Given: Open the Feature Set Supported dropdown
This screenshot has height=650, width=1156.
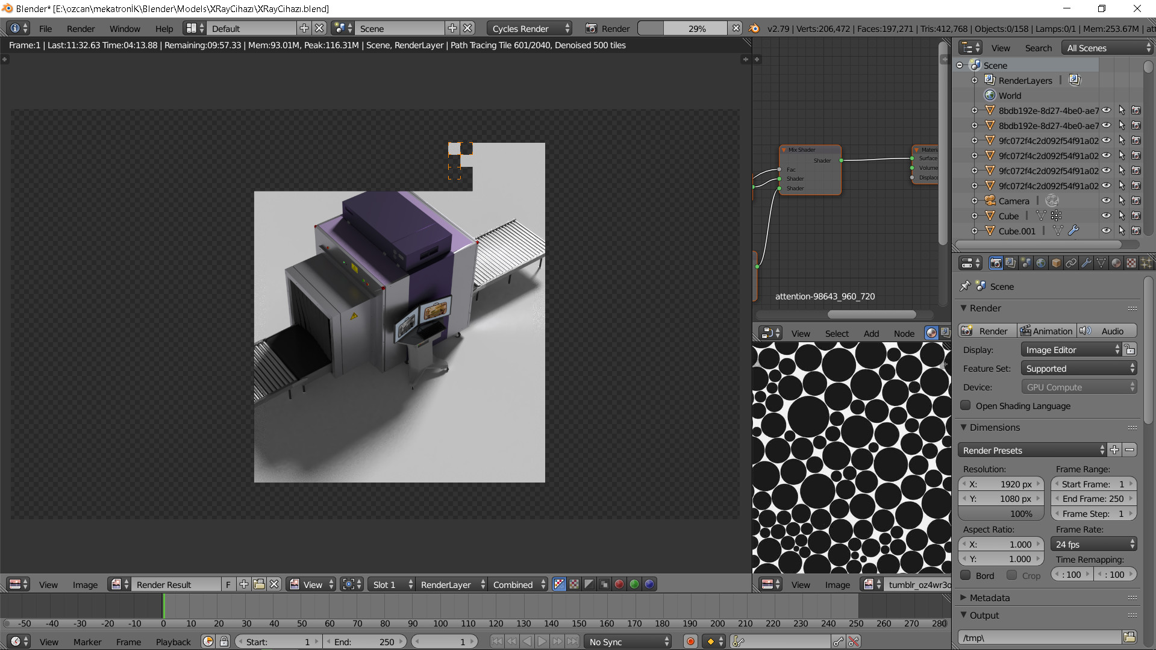Looking at the screenshot, I should point(1078,369).
